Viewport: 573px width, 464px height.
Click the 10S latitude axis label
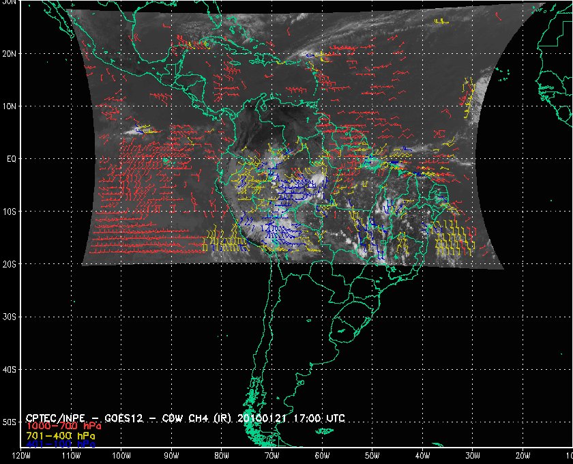(10, 212)
